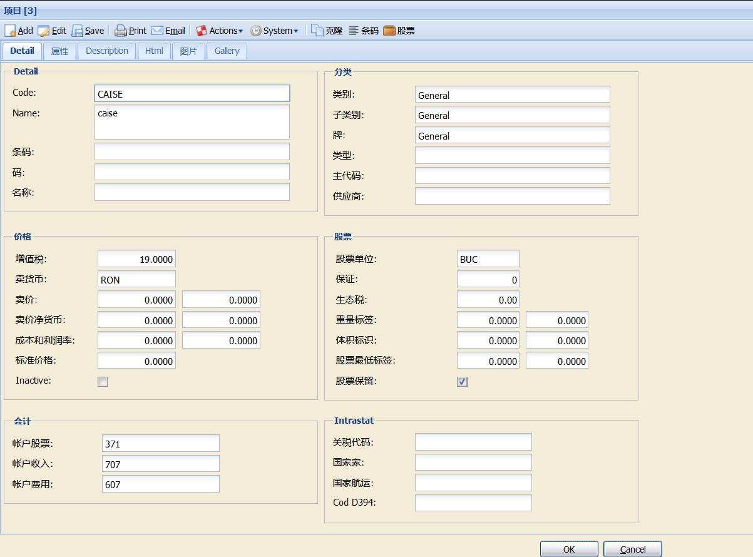Click the Code field containing CAISE
The width and height of the screenshot is (753, 557).
[192, 93]
